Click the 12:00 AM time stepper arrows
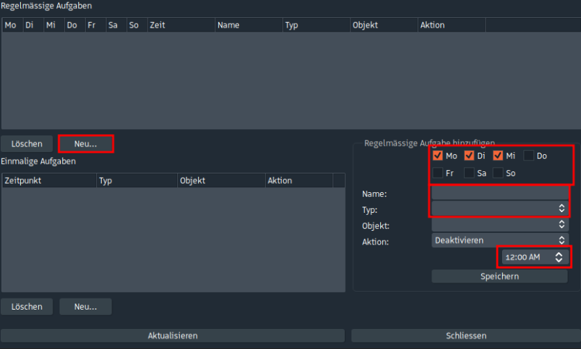 (x=559, y=257)
